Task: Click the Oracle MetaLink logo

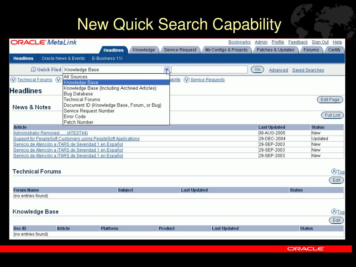Action: pyautogui.click(x=43, y=42)
